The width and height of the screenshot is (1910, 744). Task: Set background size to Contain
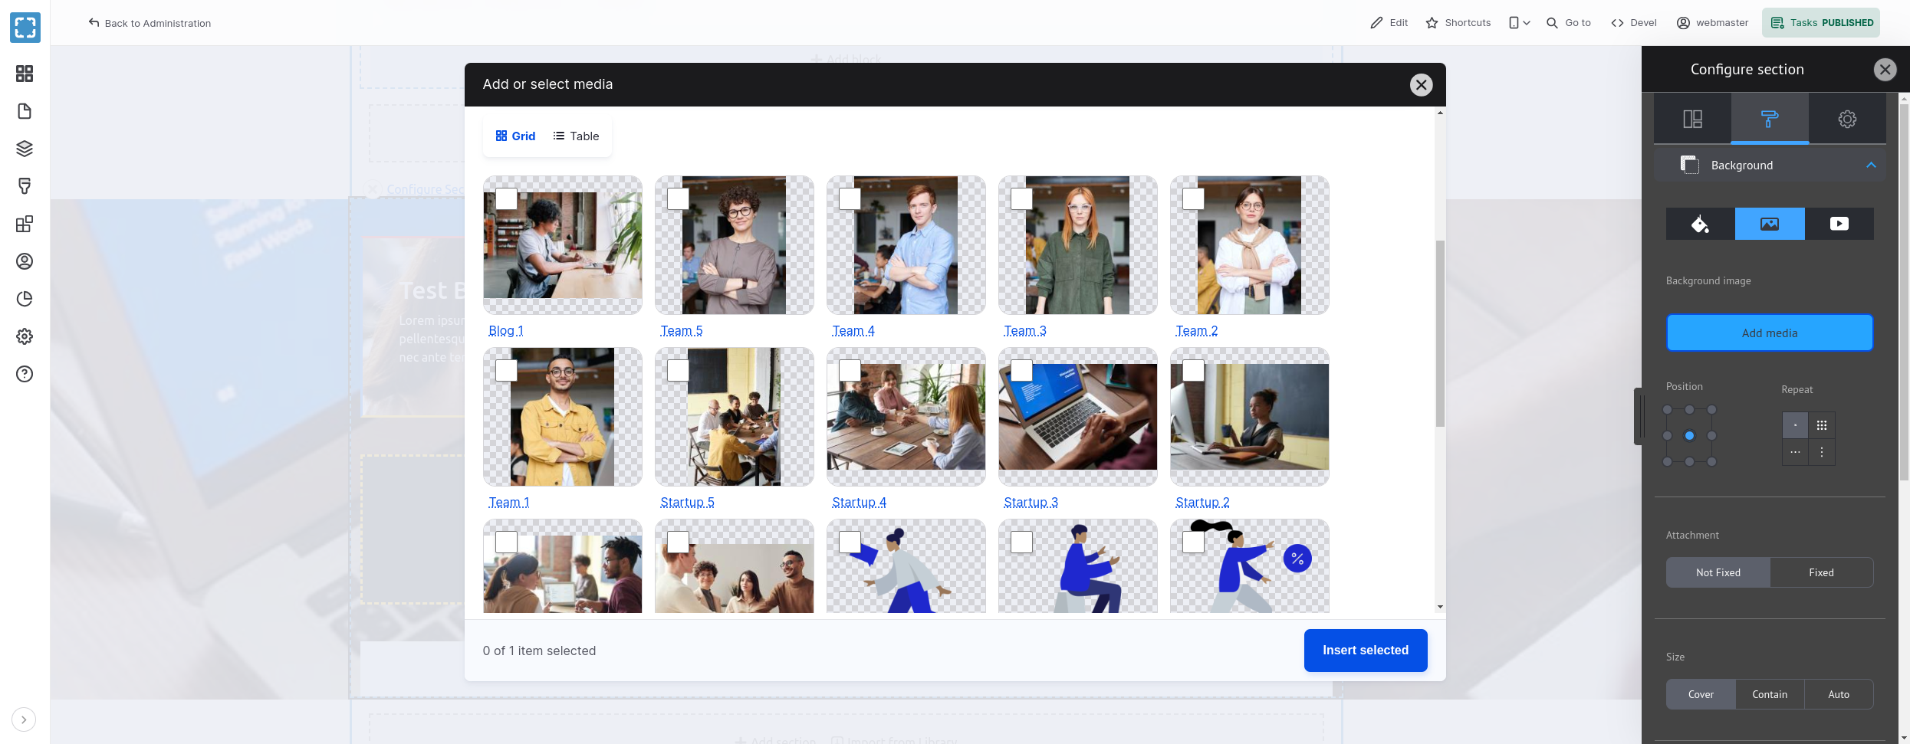[1770, 694]
